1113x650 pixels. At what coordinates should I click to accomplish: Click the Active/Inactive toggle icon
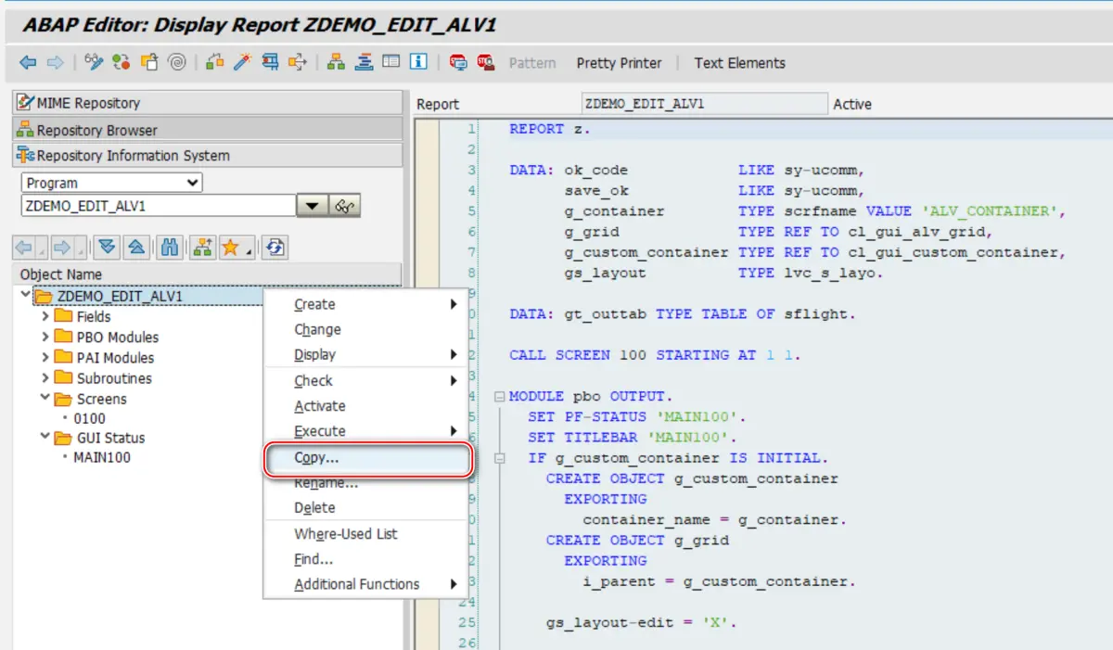tap(121, 62)
